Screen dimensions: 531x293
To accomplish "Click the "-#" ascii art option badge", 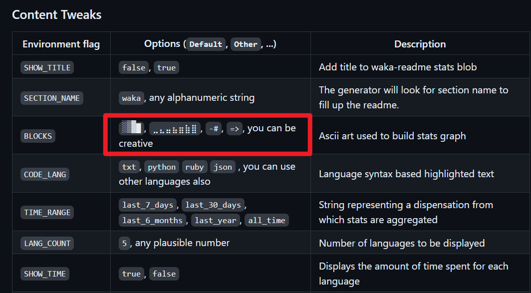I will coord(214,128).
